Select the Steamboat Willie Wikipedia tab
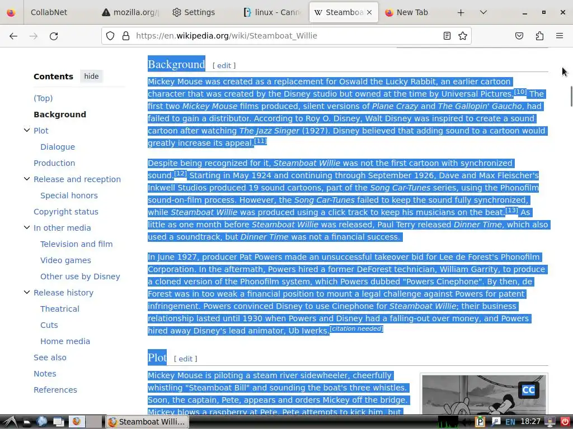 click(x=339, y=12)
